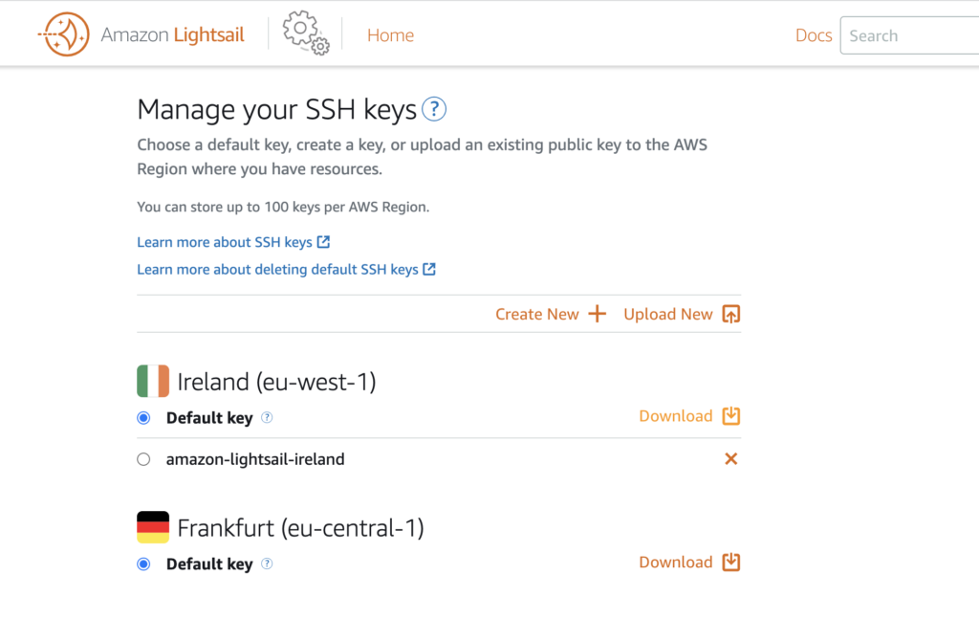Click the Download text for Ireland's default key

point(676,416)
